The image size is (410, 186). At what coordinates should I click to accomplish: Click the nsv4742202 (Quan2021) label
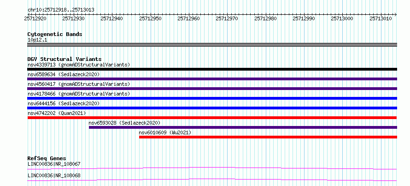tap(57, 113)
